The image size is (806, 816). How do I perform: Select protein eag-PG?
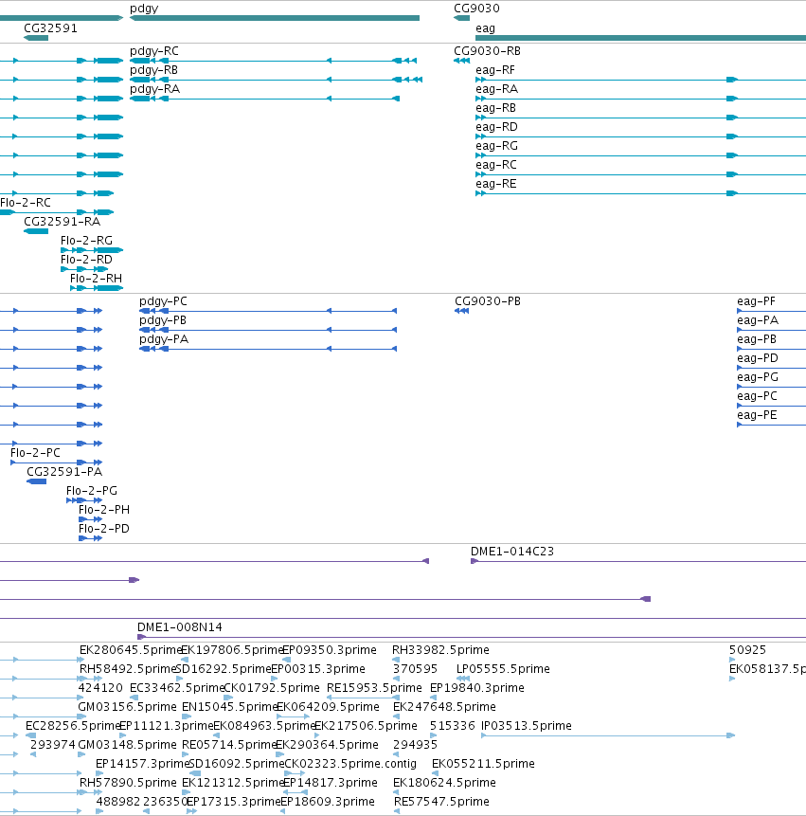click(x=772, y=388)
